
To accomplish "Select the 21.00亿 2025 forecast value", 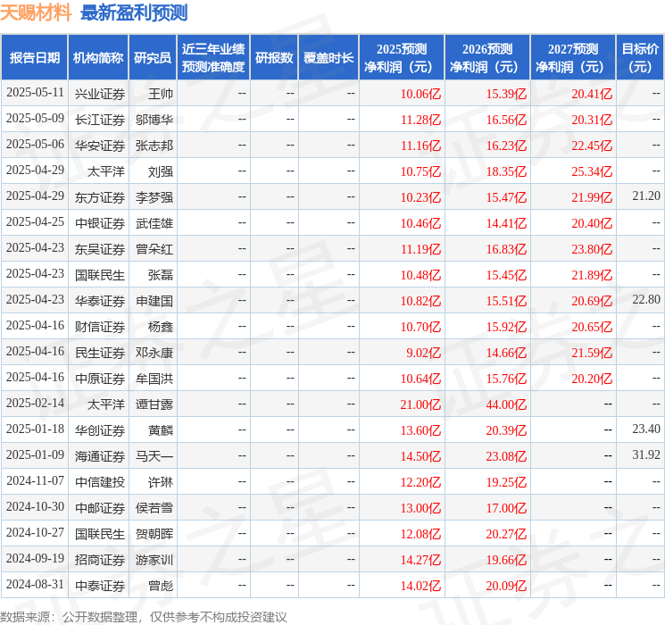I will (x=420, y=404).
